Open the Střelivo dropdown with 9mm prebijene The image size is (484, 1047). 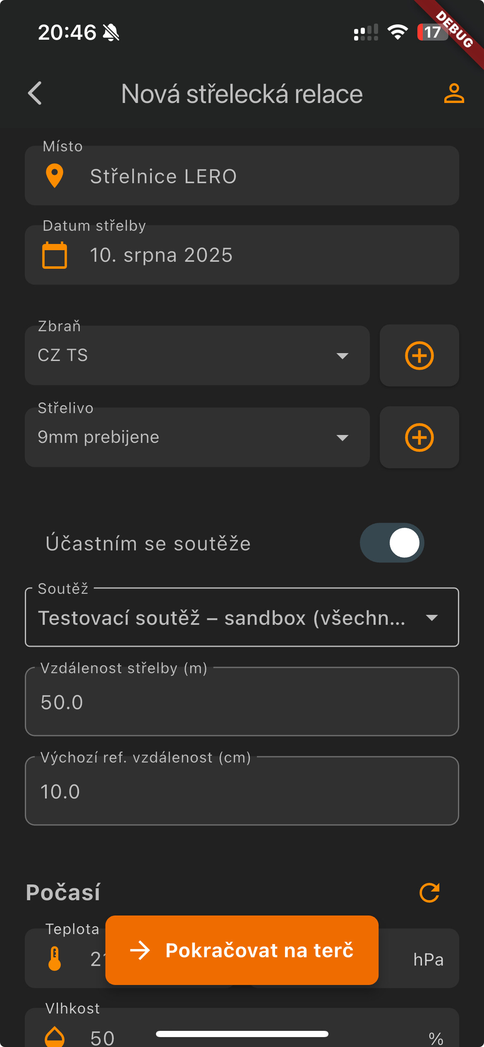(x=197, y=437)
